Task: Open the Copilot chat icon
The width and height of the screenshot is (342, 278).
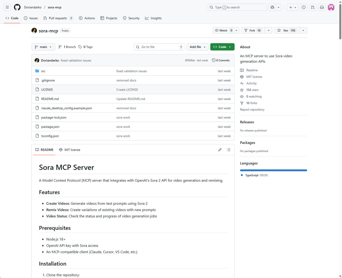Action: pyautogui.click(x=272, y=7)
